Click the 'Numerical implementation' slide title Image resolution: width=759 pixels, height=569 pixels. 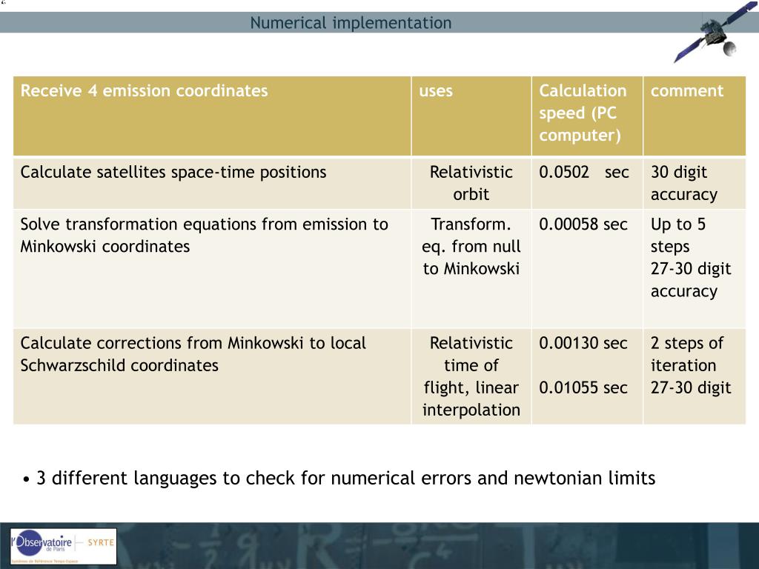[x=351, y=23]
